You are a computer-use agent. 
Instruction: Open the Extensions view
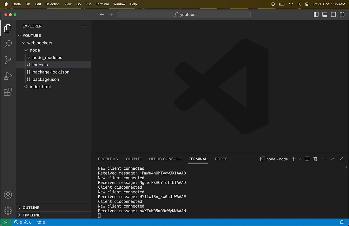[8, 92]
